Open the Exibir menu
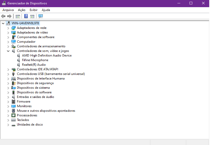Image resolution: width=210 pixels, height=145 pixels. click(x=34, y=10)
